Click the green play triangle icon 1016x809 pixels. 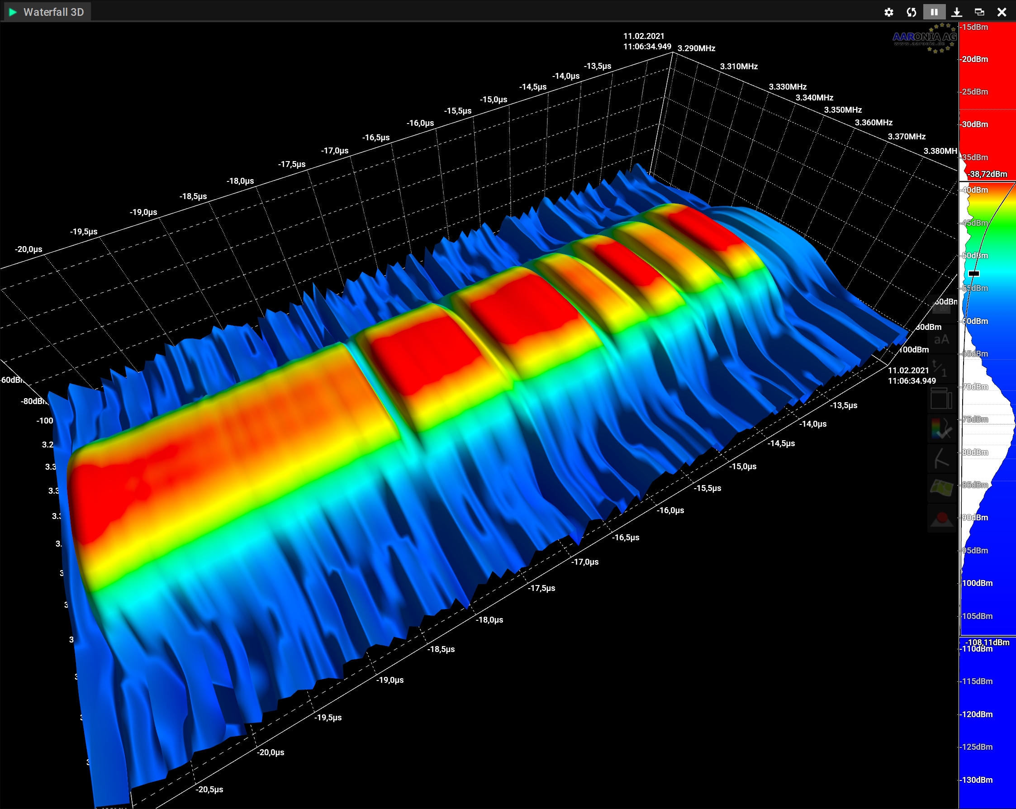click(x=13, y=12)
